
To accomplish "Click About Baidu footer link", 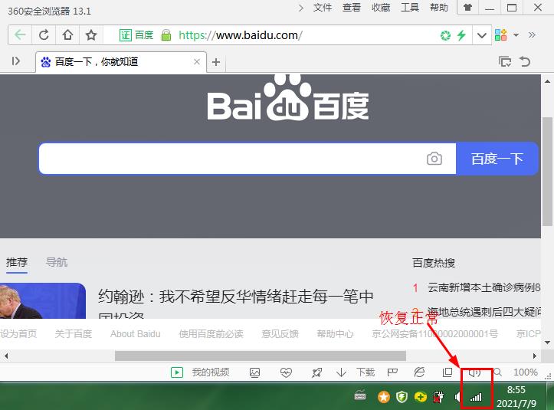I will coord(136,334).
